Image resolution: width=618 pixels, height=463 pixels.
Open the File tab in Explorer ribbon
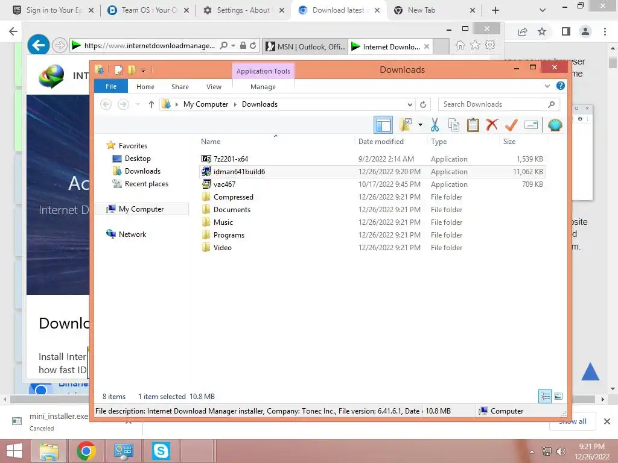(x=111, y=86)
